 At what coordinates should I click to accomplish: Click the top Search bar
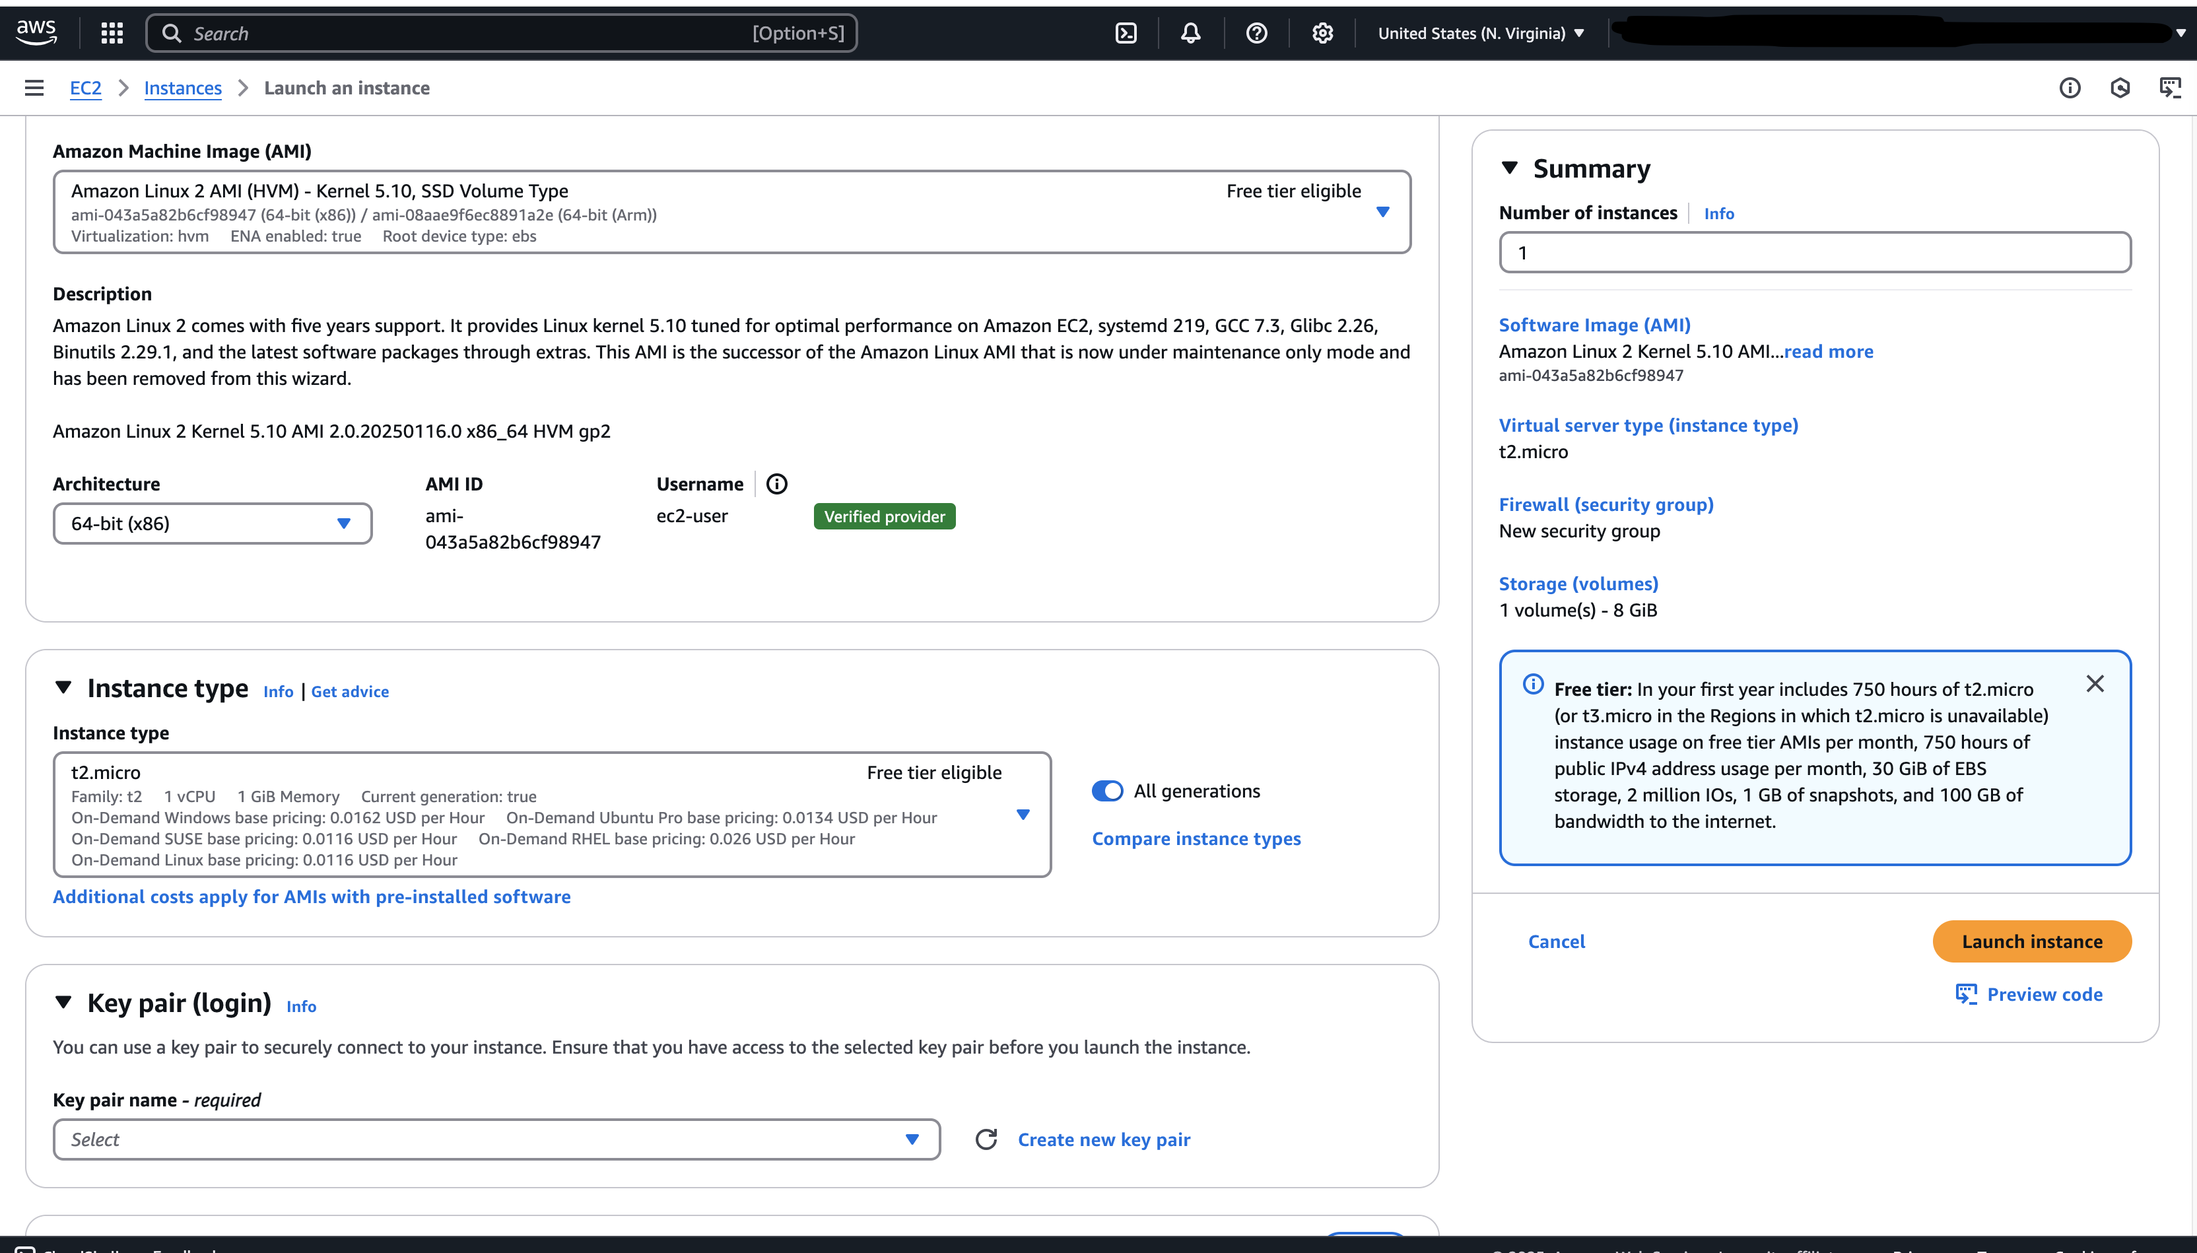coord(502,33)
